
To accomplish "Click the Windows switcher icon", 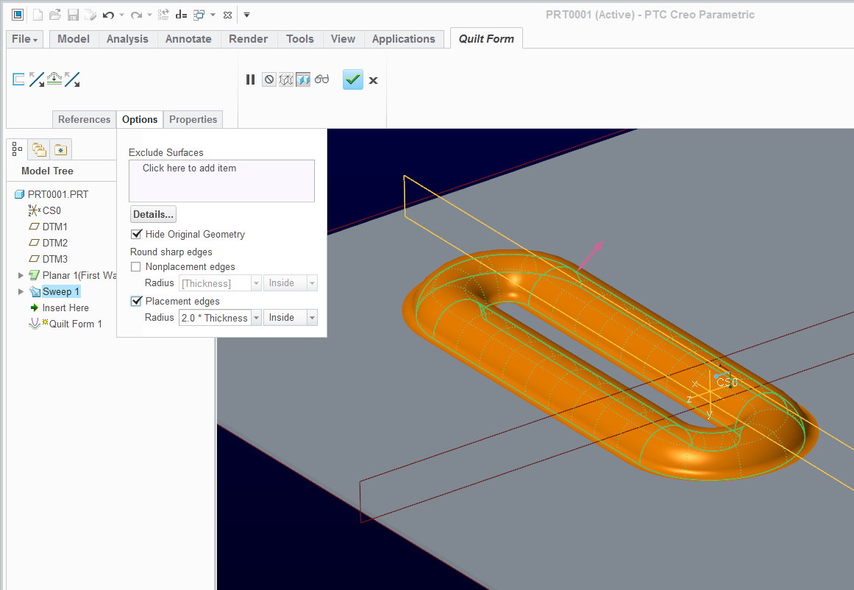I will 199,15.
